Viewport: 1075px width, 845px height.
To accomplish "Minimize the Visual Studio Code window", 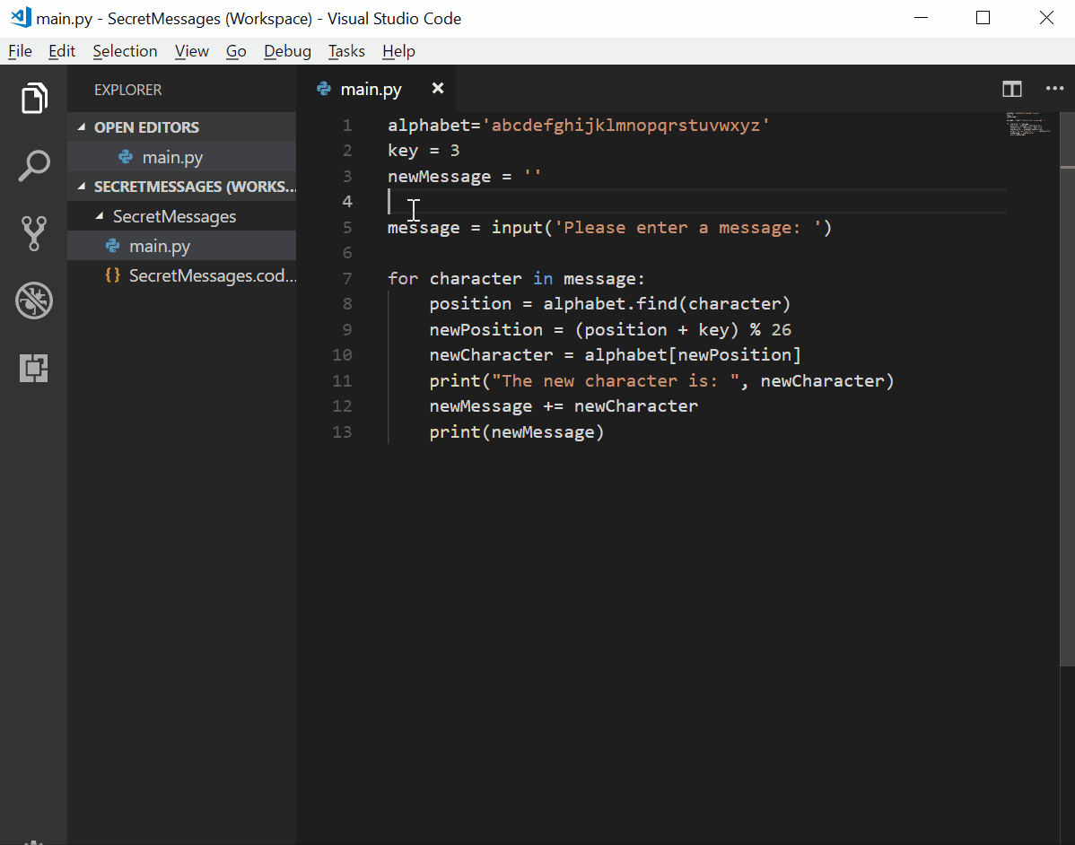I will tap(921, 18).
